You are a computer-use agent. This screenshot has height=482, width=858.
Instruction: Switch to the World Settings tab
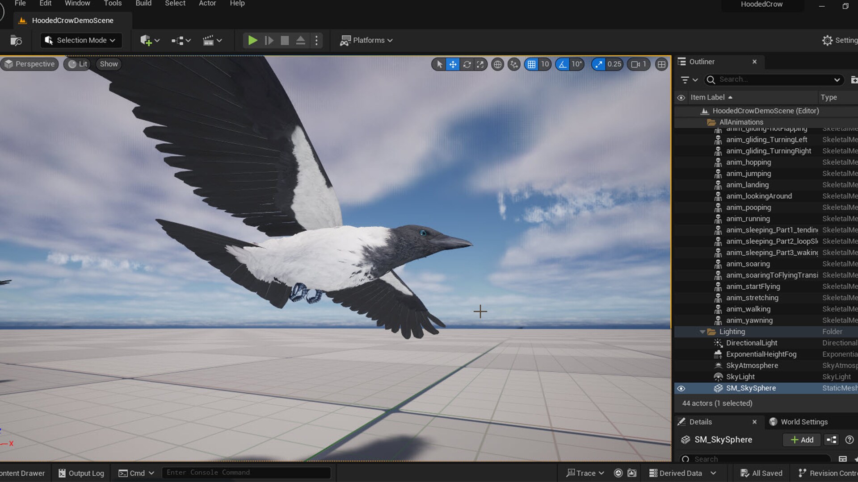(x=803, y=421)
